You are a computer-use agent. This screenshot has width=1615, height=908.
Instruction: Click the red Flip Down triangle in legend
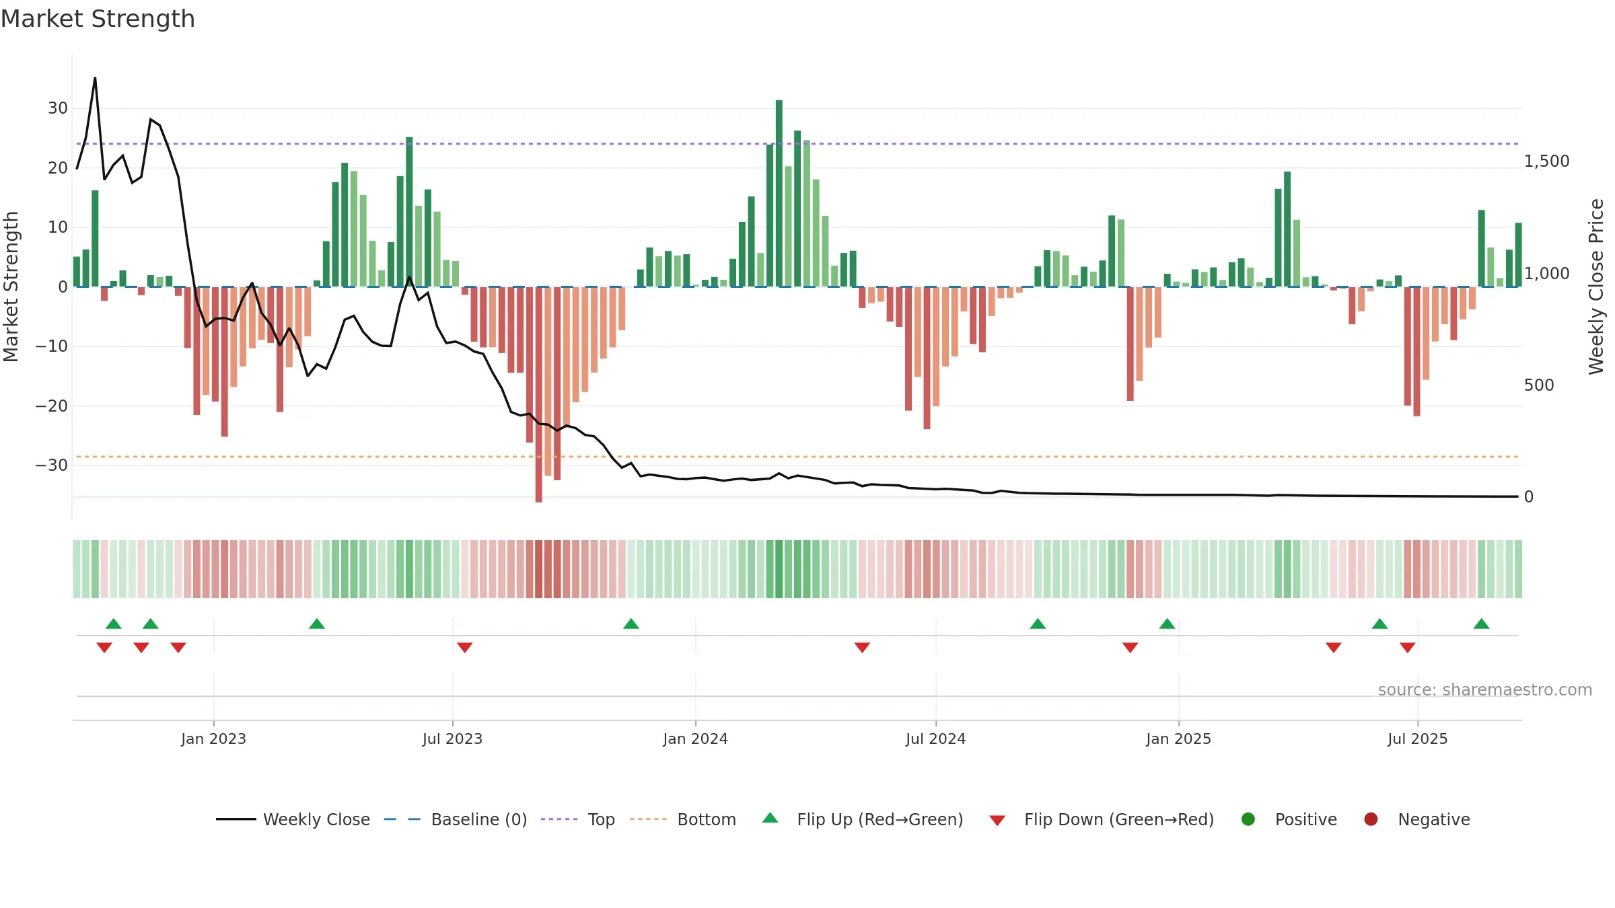point(997,820)
